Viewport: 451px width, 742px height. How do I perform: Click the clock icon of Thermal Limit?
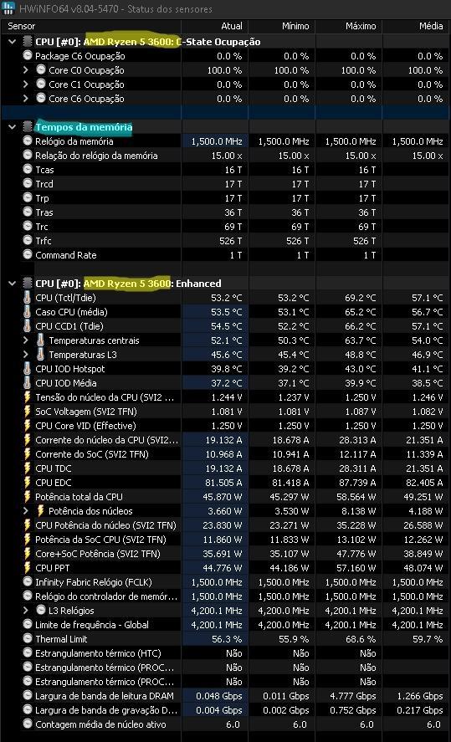pyautogui.click(x=28, y=638)
